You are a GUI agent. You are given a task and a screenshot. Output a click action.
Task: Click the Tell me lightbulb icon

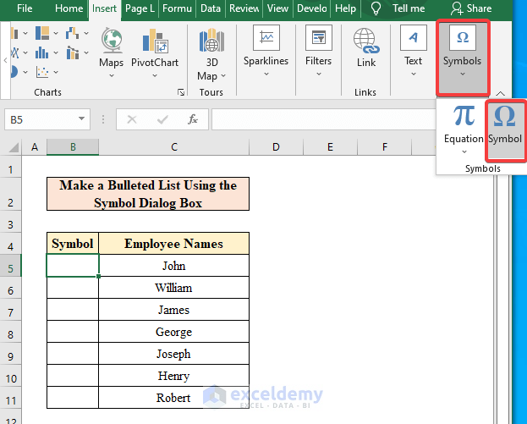[376, 8]
